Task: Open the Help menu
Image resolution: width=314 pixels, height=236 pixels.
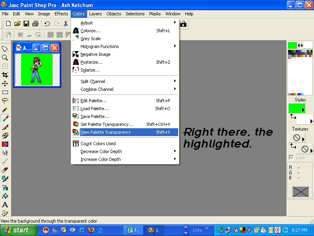Action: tap(189, 14)
